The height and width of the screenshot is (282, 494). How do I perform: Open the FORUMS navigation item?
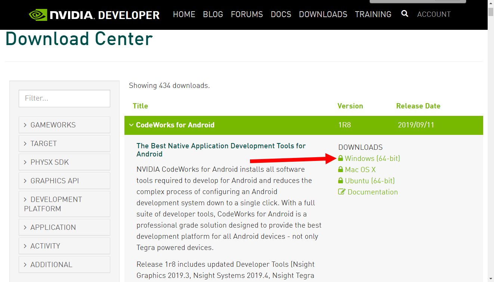pyautogui.click(x=247, y=14)
